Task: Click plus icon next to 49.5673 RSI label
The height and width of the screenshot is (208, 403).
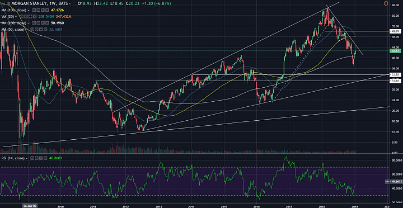Action: [387, 182]
